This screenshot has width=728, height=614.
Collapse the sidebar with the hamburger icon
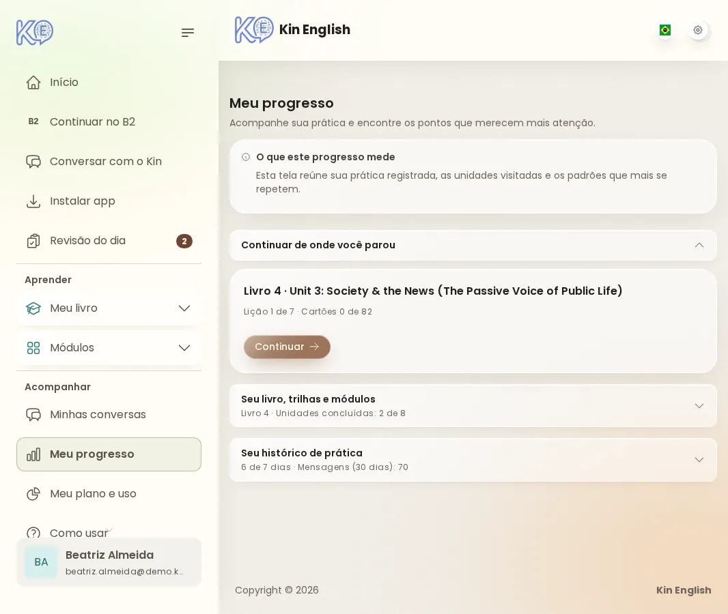click(x=188, y=33)
